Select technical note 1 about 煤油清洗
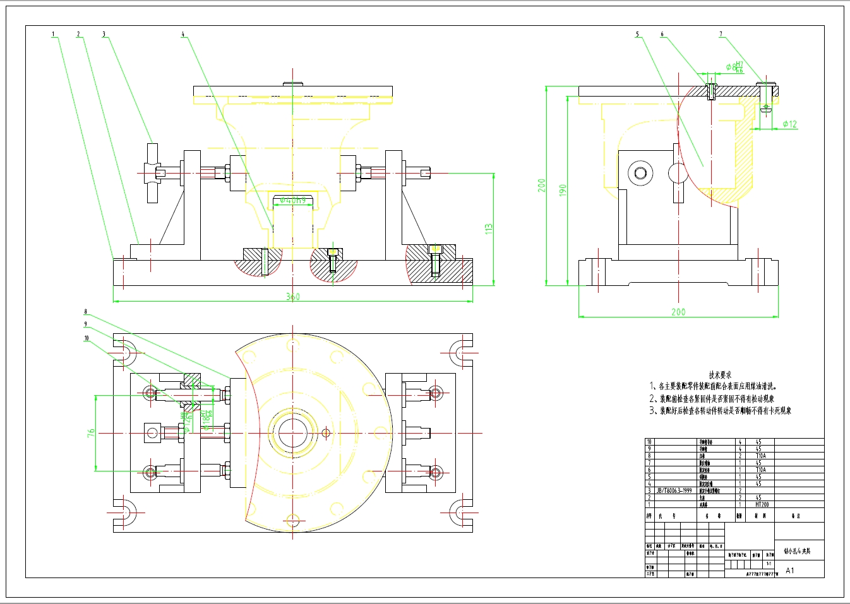The width and height of the screenshot is (850, 604). pyautogui.click(x=714, y=386)
